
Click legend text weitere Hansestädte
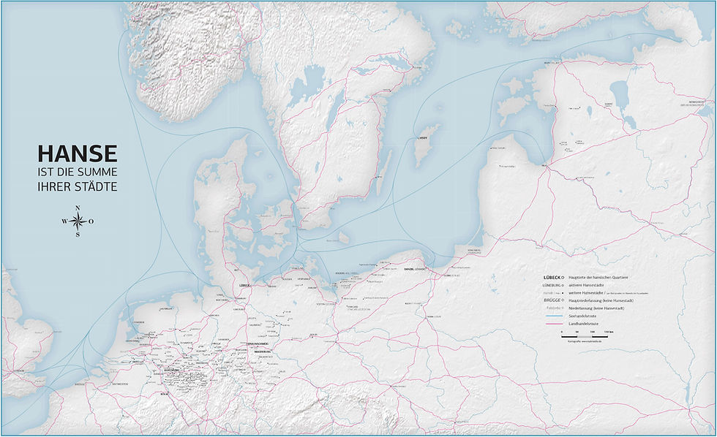pos(586,293)
